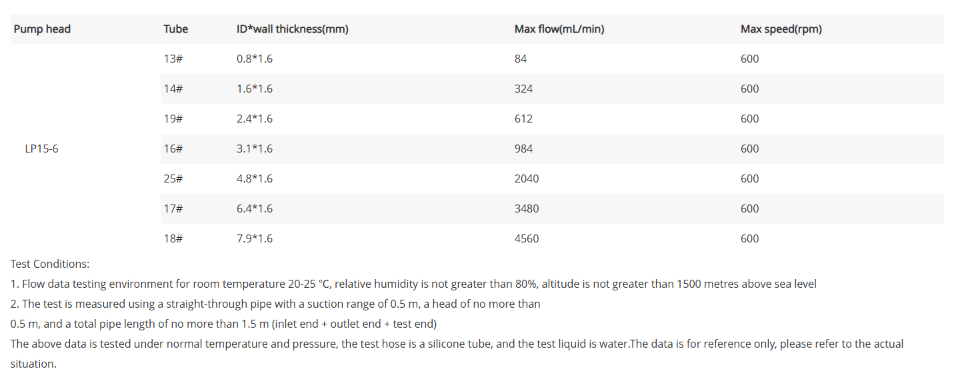Click the 4560 max flow value
The height and width of the screenshot is (379, 964).
pos(527,238)
